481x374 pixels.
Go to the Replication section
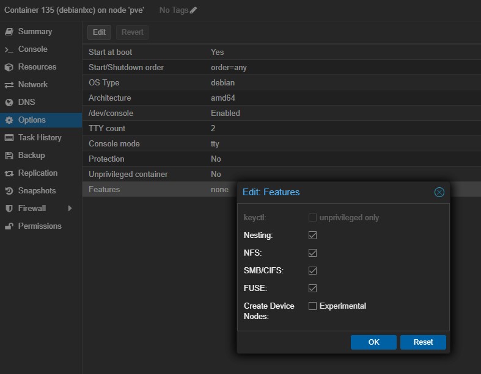pos(37,173)
